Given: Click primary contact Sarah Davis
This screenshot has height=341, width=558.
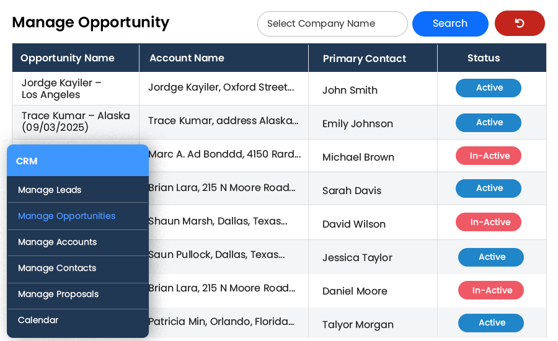Looking at the screenshot, I should [352, 191].
